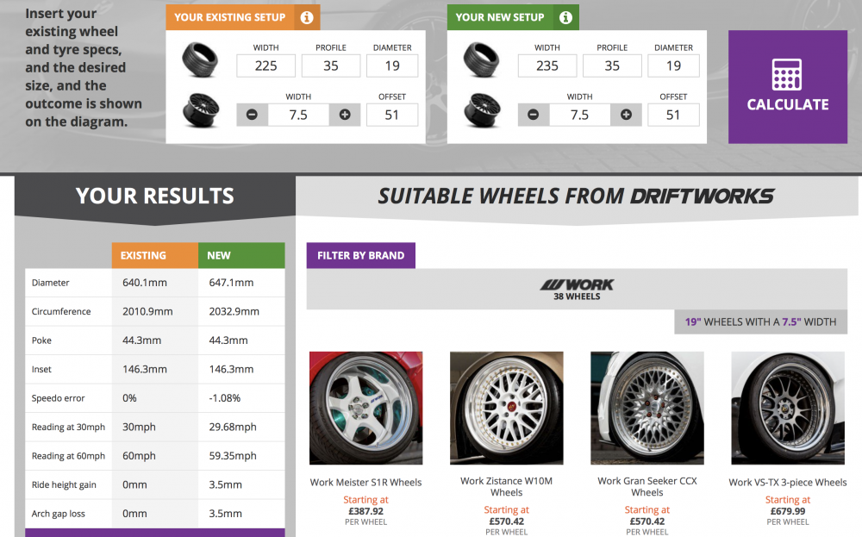
Task: Select new wheel offset field 51
Action: click(x=673, y=115)
